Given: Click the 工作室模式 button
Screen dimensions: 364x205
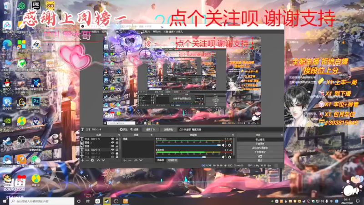Looking at the screenshot, I should (260, 152).
